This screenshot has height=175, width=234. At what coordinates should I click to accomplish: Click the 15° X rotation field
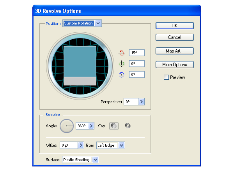click(x=137, y=52)
